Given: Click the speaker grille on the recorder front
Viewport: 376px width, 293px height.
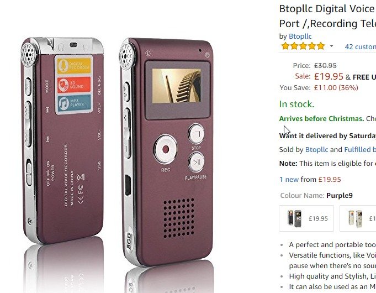Looking at the screenshot, I should point(179,218).
